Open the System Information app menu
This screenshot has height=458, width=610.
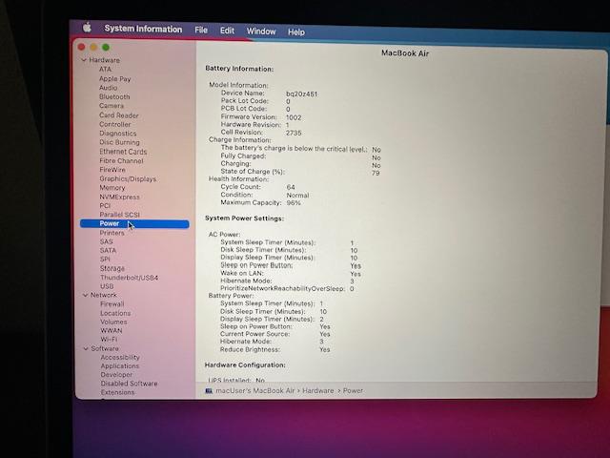(x=143, y=29)
